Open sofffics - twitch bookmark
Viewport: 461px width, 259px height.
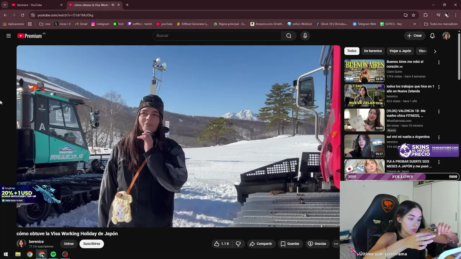pos(140,24)
